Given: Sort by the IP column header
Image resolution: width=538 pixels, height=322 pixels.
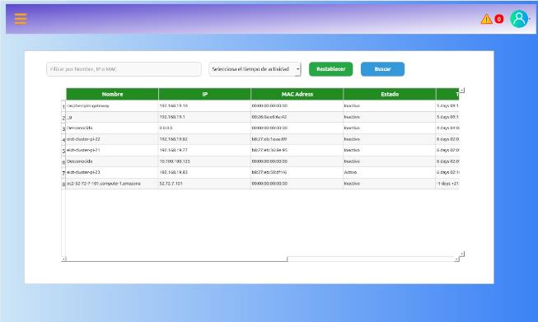Looking at the screenshot, I should click(204, 94).
